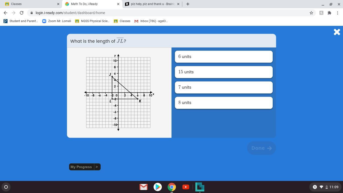Open Classes bookmark
This screenshot has width=343, height=193.
coord(122,21)
